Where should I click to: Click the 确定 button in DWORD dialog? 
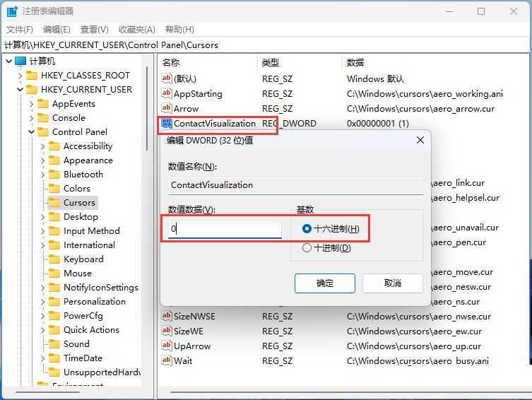(x=325, y=283)
